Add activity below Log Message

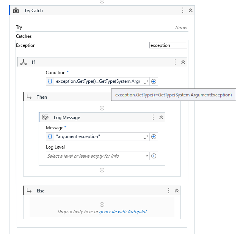pyautogui.click(x=102, y=170)
